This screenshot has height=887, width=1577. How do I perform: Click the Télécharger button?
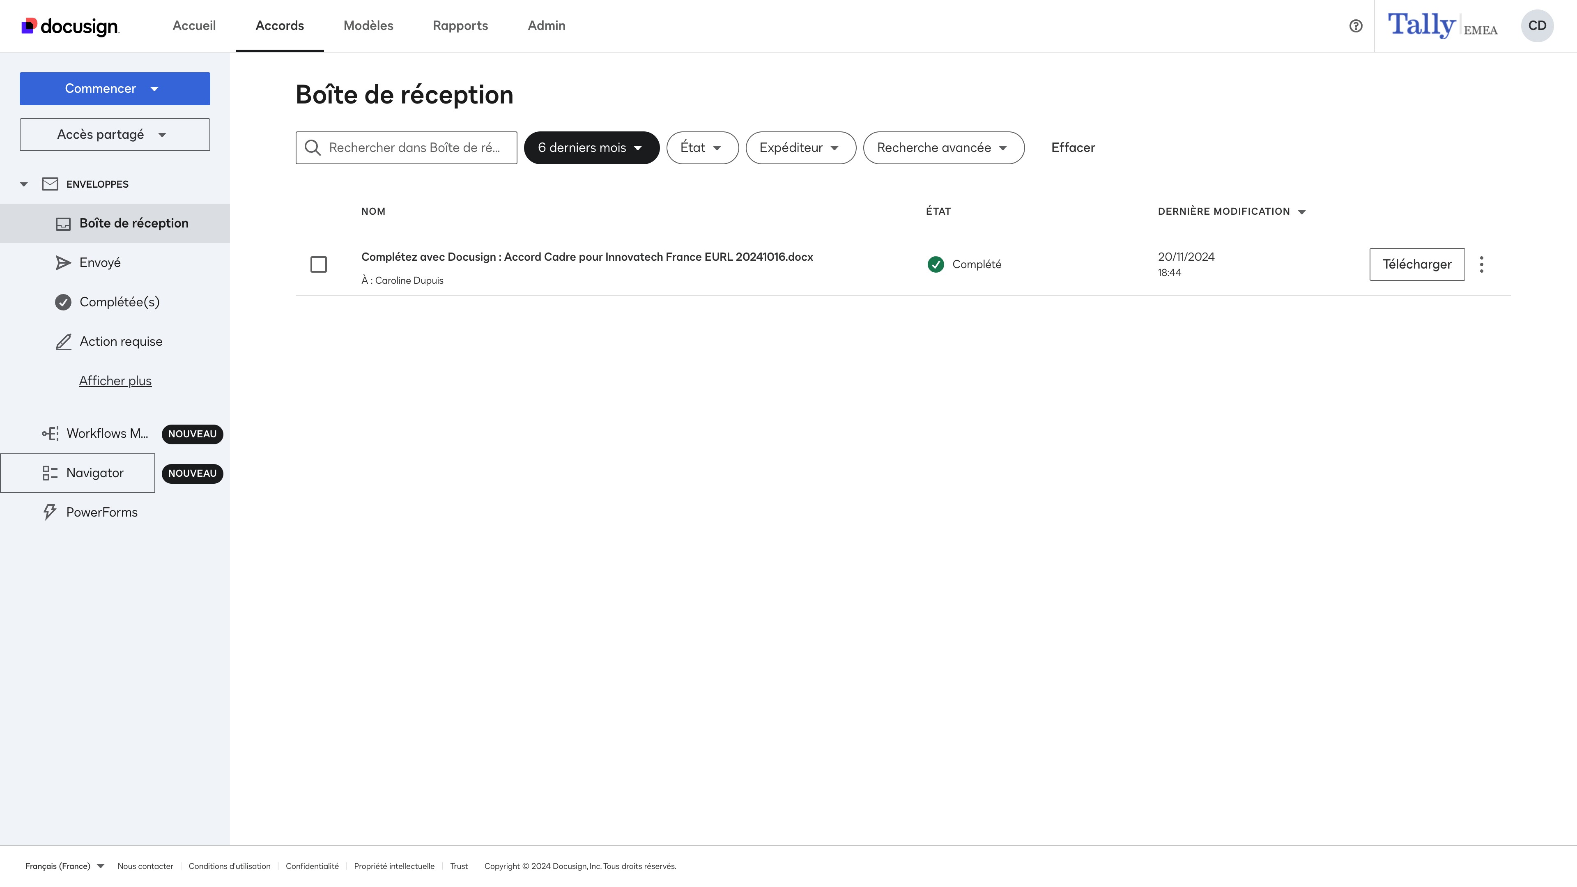1416,264
